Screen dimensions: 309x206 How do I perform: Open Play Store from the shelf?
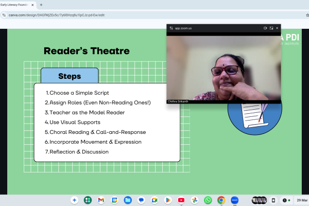[x=168, y=200]
